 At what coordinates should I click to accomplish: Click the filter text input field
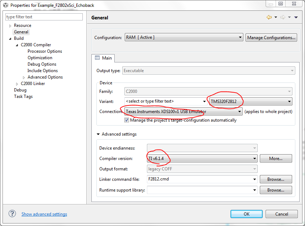pyautogui.click(x=44, y=17)
